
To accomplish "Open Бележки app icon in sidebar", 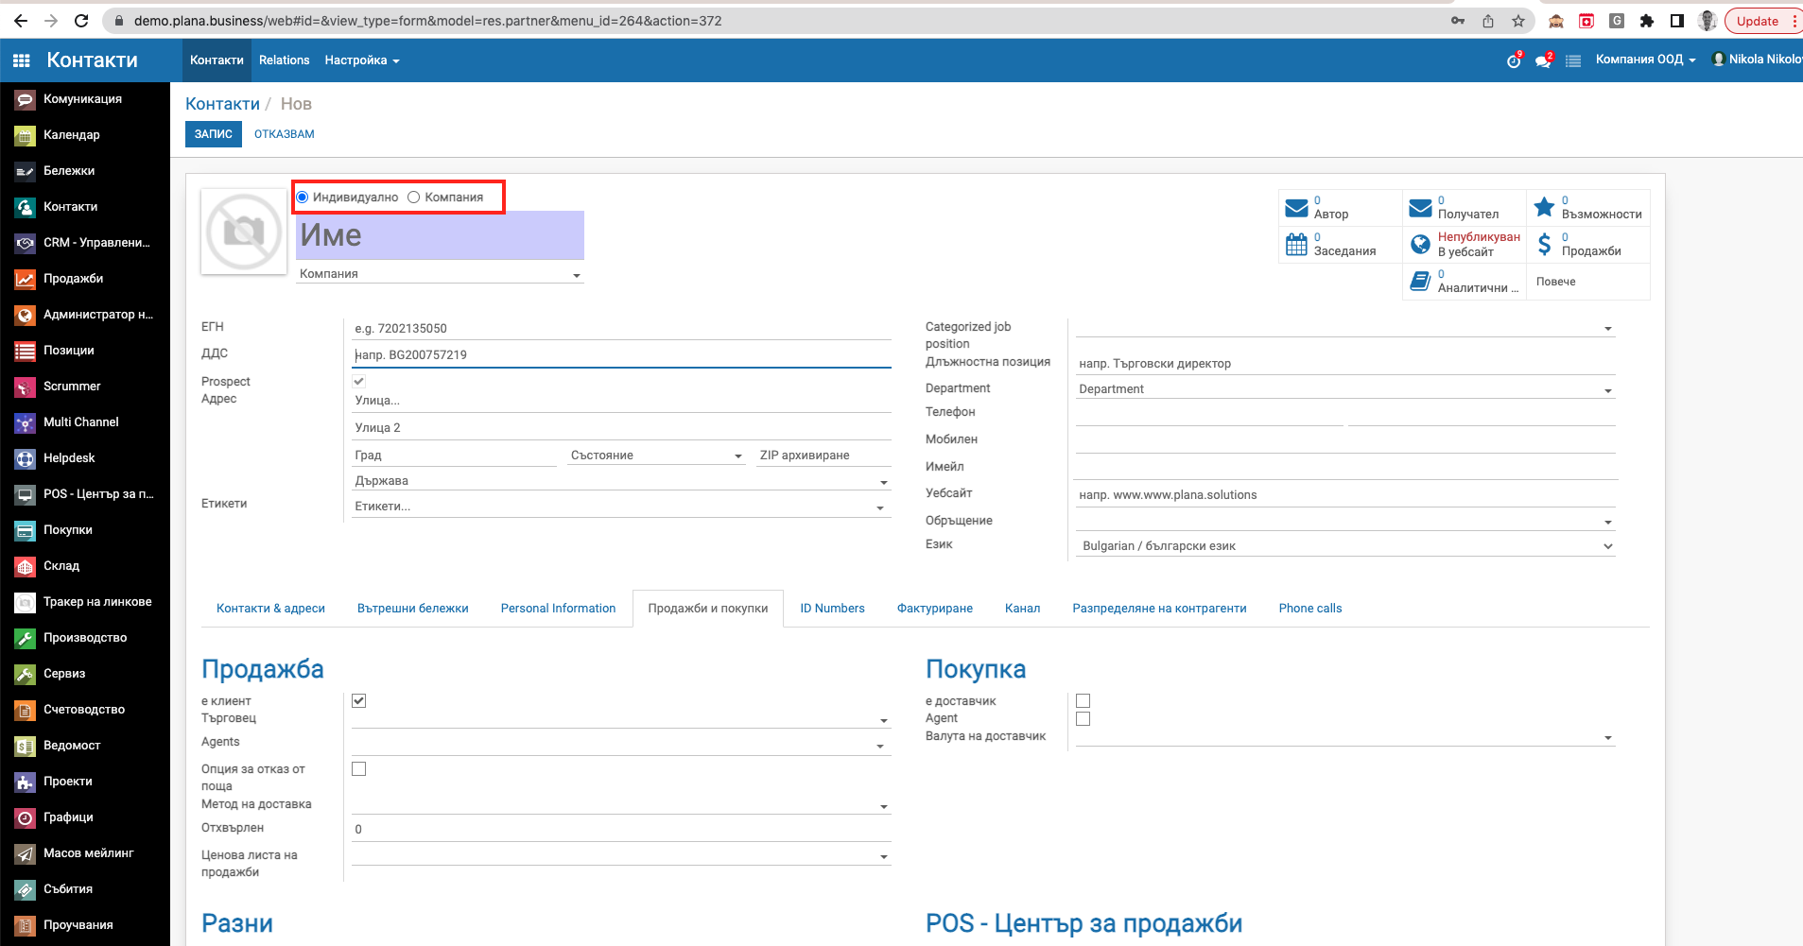I will [25, 171].
